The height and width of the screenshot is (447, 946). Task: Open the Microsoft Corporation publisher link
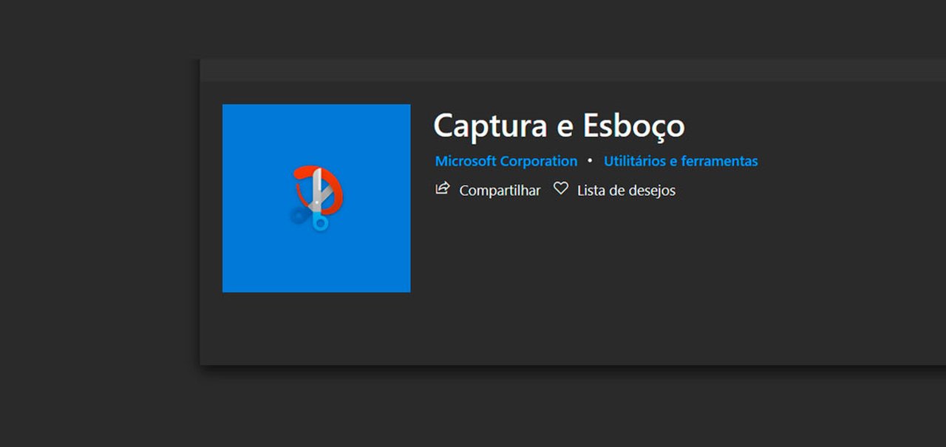[506, 161]
